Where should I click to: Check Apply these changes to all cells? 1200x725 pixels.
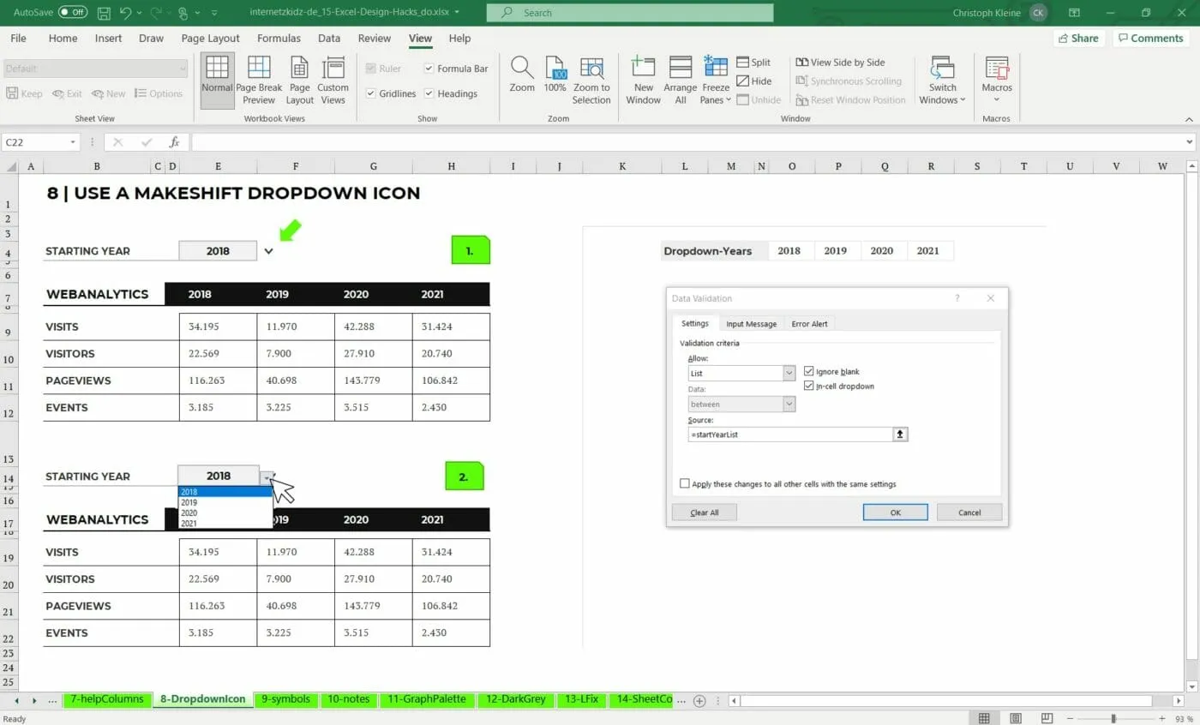684,482
